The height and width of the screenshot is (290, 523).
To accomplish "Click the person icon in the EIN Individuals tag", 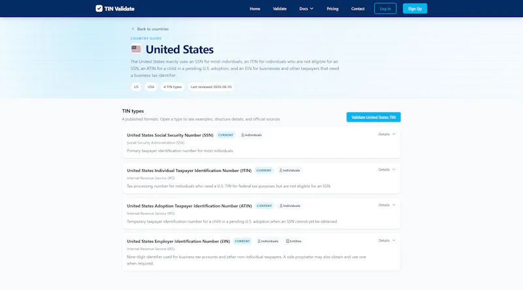I will (259, 241).
